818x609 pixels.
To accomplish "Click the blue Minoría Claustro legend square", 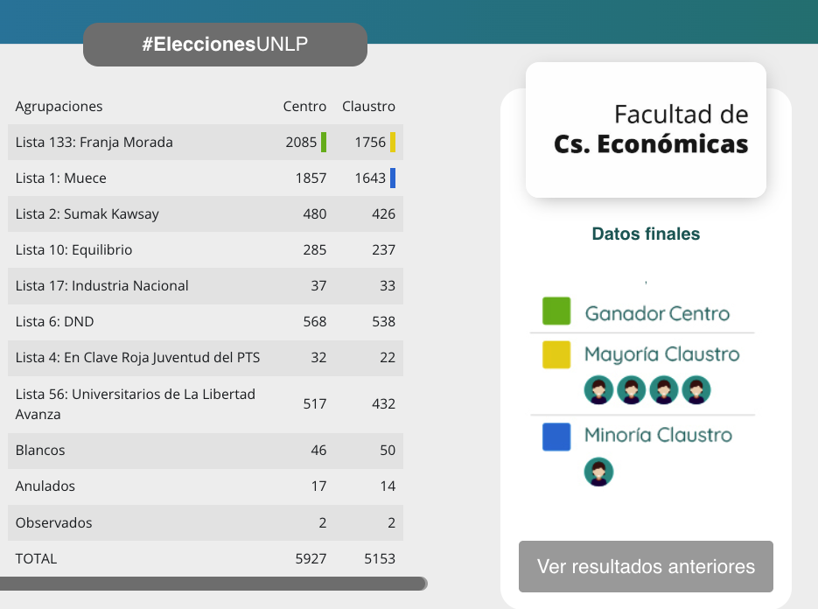I will 556,436.
